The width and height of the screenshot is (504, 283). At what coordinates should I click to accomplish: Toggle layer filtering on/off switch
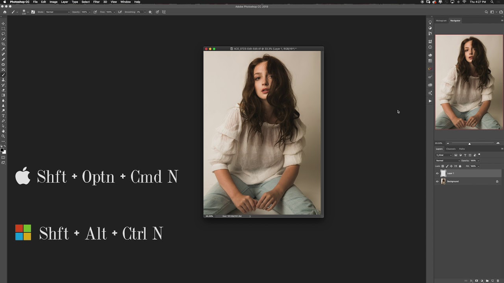(x=479, y=154)
